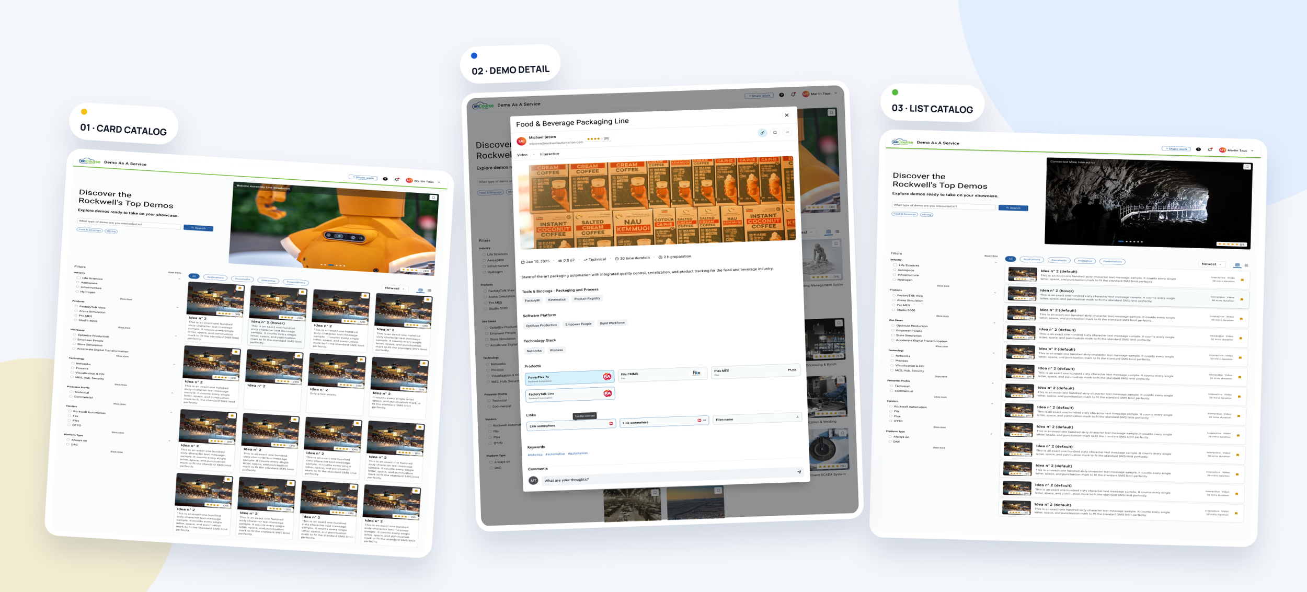Click Search button in Card Catalog
The height and width of the screenshot is (592, 1307).
point(199,228)
